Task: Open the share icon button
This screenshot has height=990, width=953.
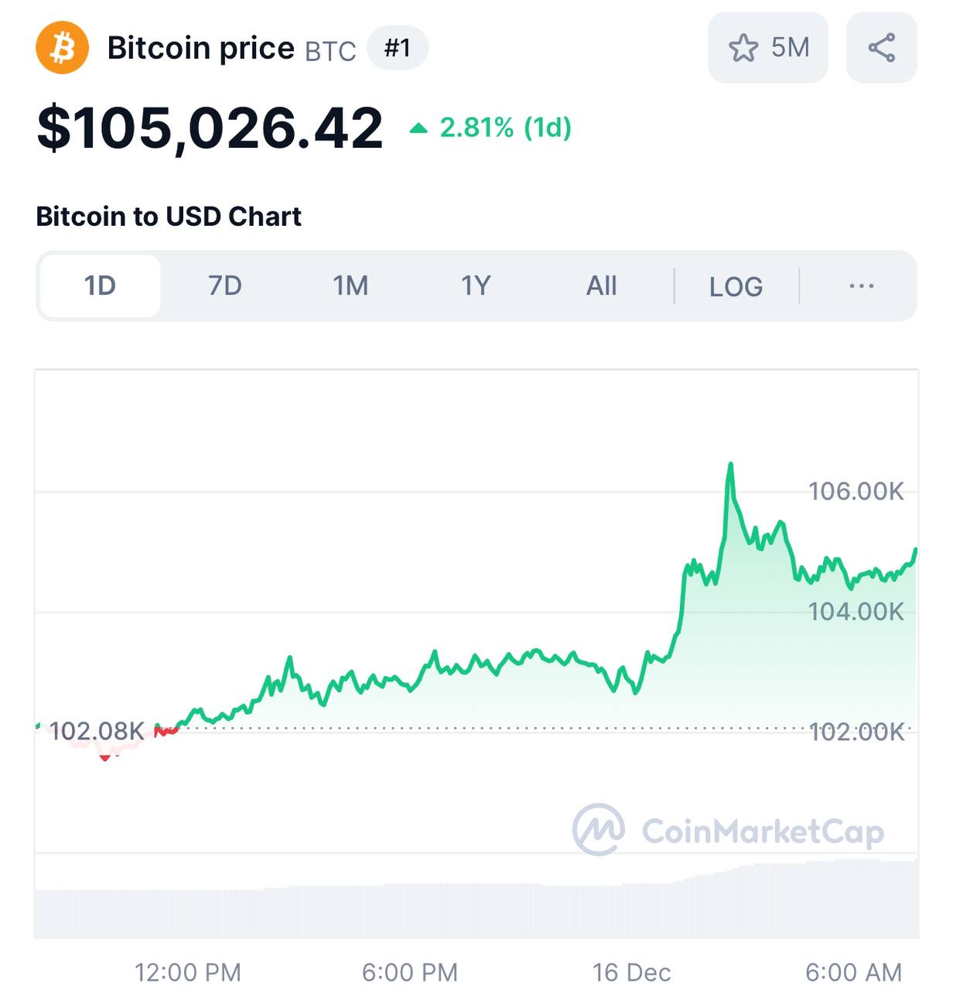Action: [881, 48]
